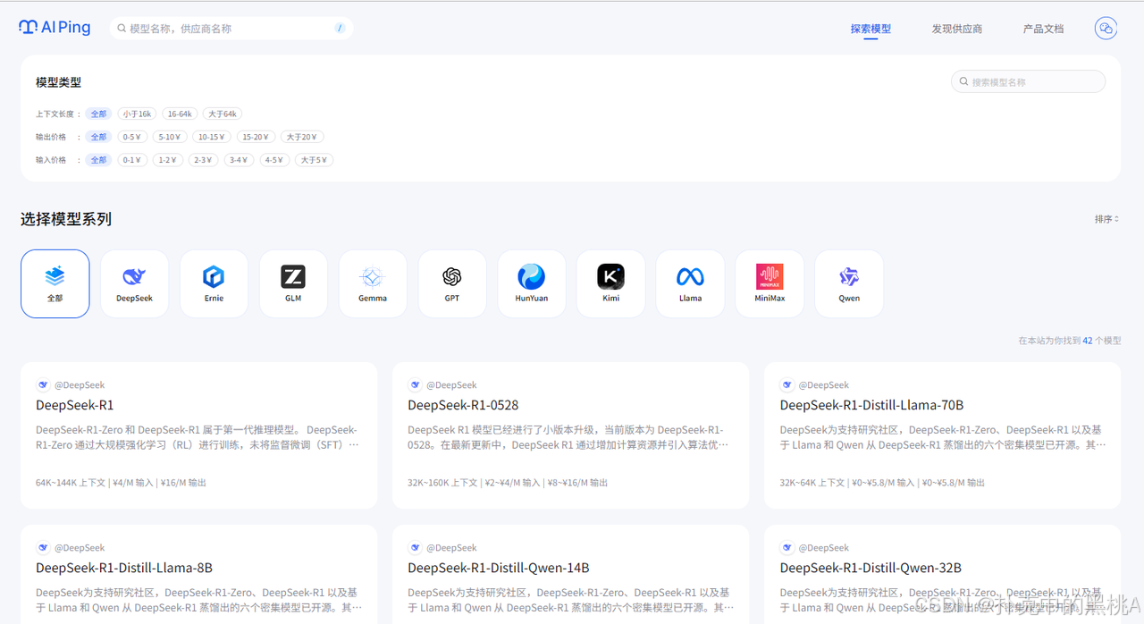This screenshot has width=1144, height=624.
Task: Filter input price to 3-4¥
Action: coord(240,160)
